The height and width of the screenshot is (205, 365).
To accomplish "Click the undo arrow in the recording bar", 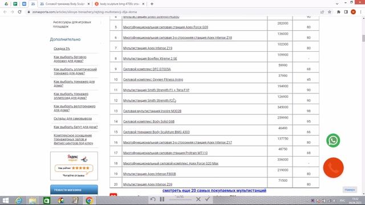I will pos(153,199).
